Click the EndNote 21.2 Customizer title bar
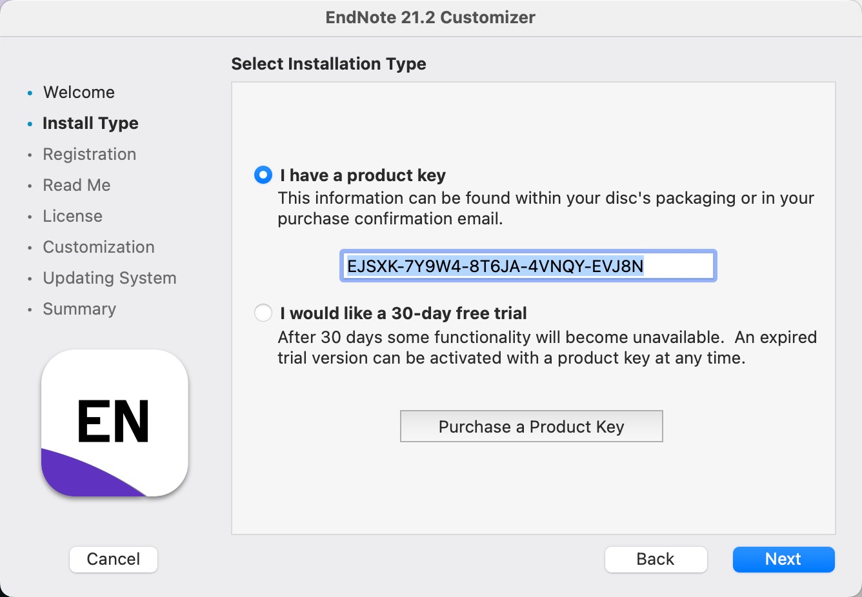This screenshot has width=862, height=597. click(430, 17)
